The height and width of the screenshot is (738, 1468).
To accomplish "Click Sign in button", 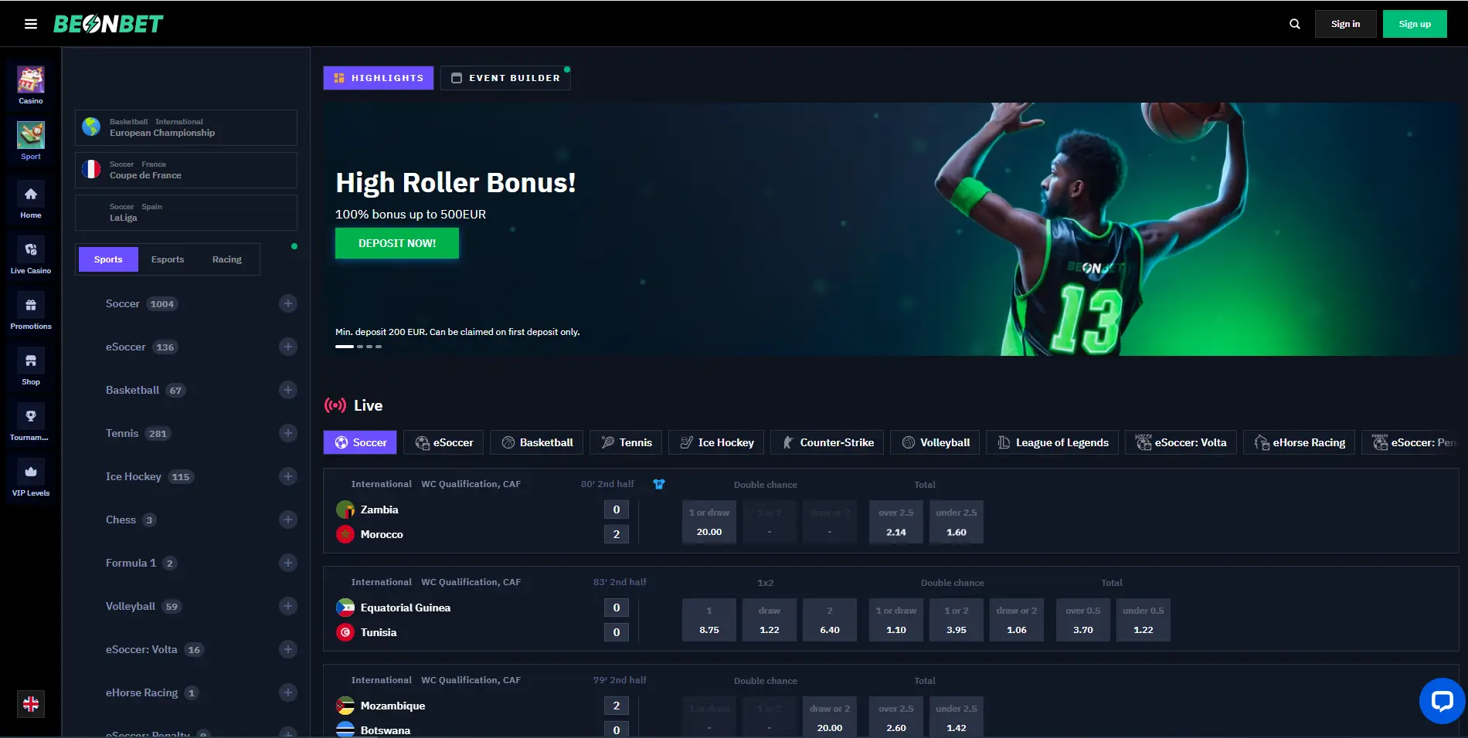I will click(x=1346, y=24).
